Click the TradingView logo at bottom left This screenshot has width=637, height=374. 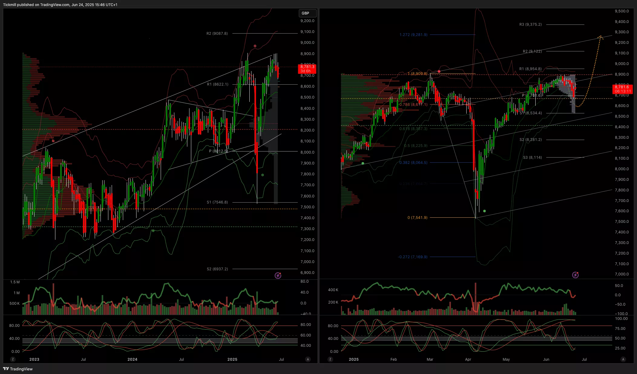coord(18,369)
